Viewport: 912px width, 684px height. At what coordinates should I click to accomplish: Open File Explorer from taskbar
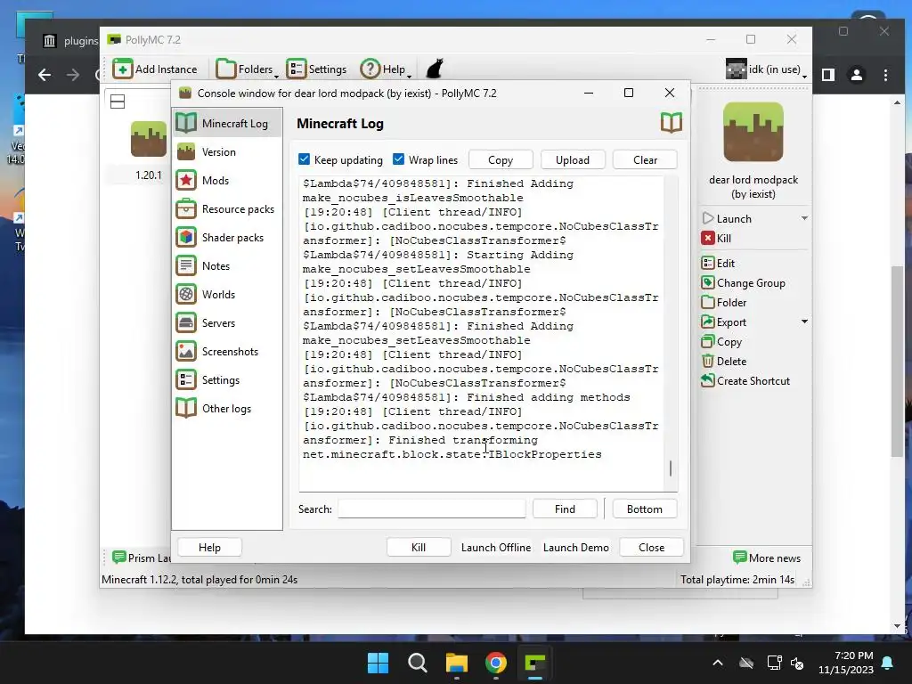(457, 663)
